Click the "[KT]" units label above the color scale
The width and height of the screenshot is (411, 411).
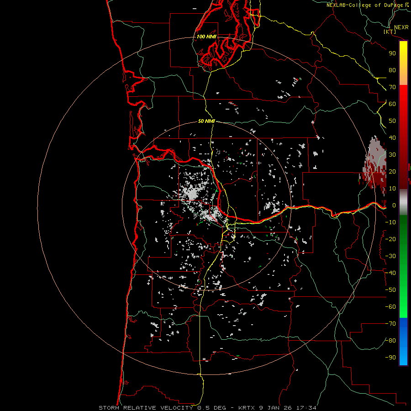[x=390, y=32]
